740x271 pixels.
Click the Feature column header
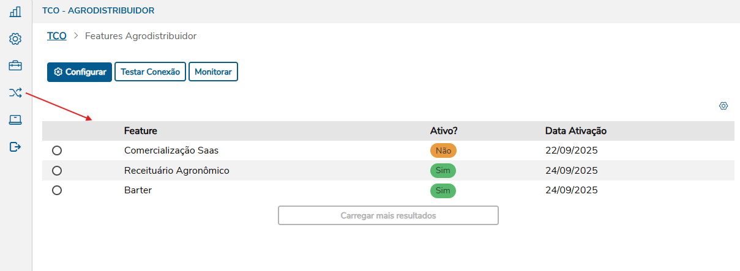(x=140, y=131)
